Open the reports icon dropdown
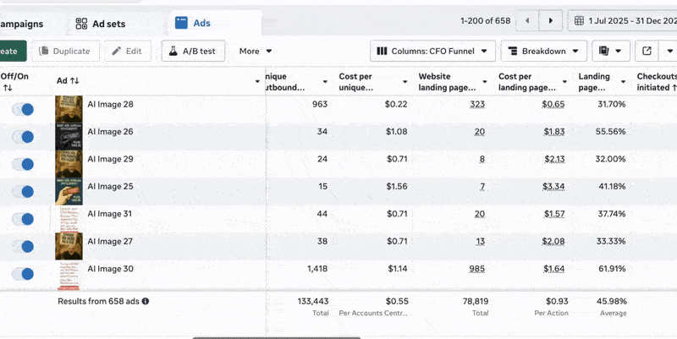677x339 pixels. [x=611, y=51]
